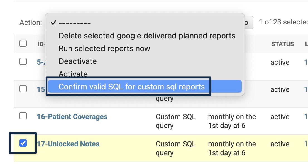Uncheck the 17-Unlocked Notes checkbox
308x165 pixels.
[23, 143]
